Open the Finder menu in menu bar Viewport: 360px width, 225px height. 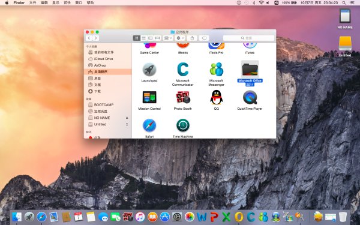19,3
